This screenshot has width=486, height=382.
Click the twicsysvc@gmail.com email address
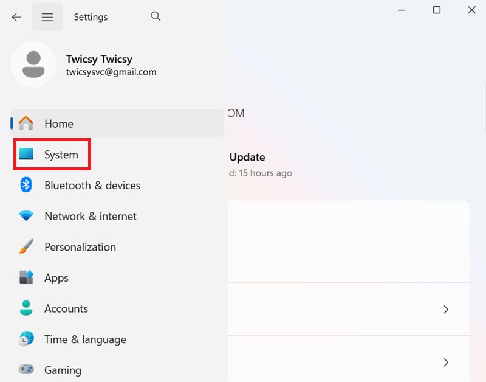111,72
